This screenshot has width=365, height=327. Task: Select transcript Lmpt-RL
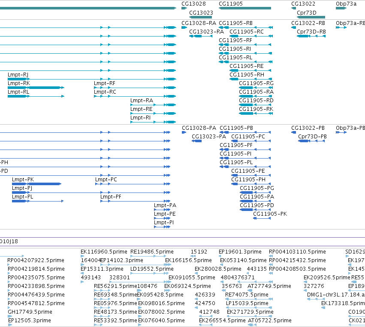tap(18, 92)
